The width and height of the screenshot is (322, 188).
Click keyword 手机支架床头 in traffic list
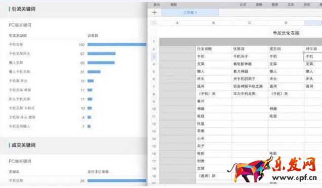pos(20,53)
